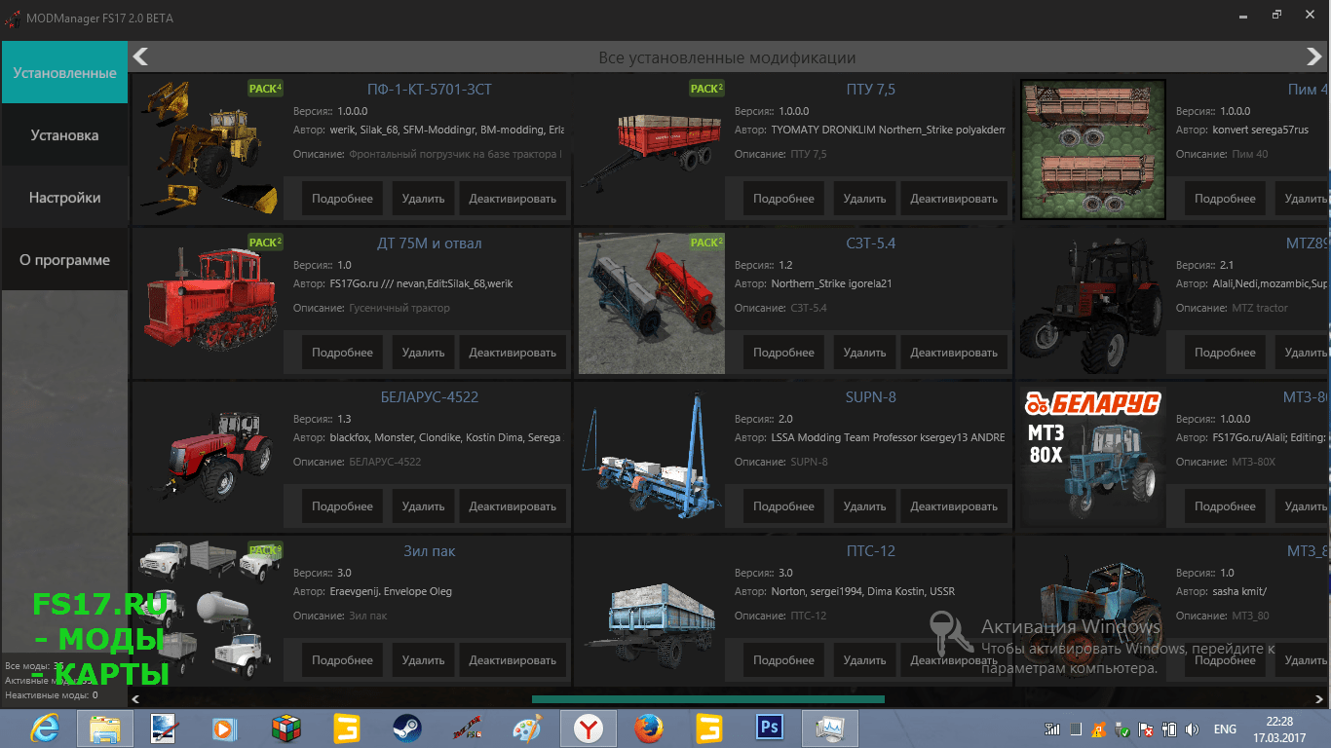Удалить the ПТУ 7,5 mod
The height and width of the screenshot is (748, 1331).
(864, 198)
